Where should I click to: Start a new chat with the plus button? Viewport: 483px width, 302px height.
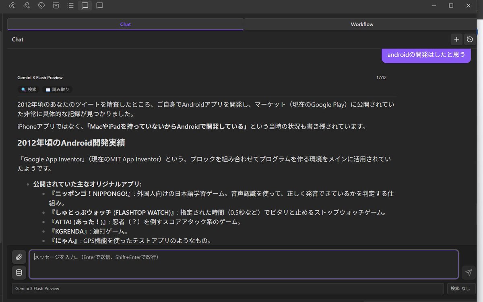456,39
